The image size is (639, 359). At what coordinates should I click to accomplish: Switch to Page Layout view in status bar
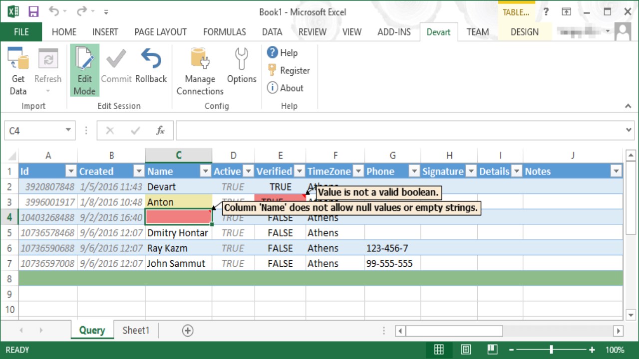coord(466,350)
